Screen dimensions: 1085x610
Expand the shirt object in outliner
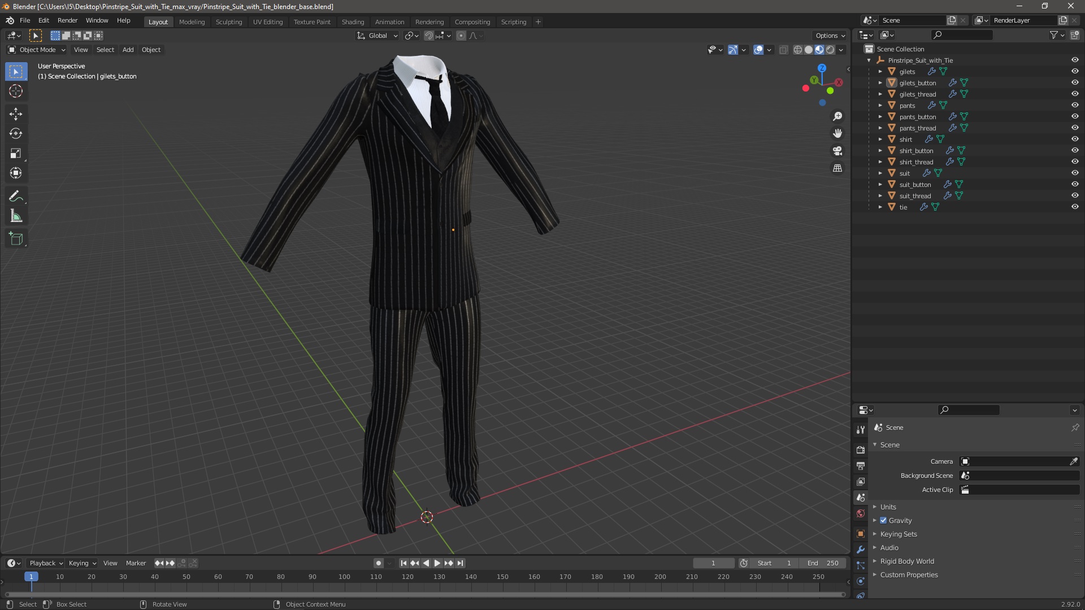point(880,140)
